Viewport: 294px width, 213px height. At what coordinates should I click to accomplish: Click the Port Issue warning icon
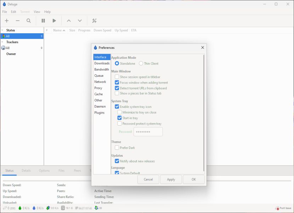(x=277, y=208)
